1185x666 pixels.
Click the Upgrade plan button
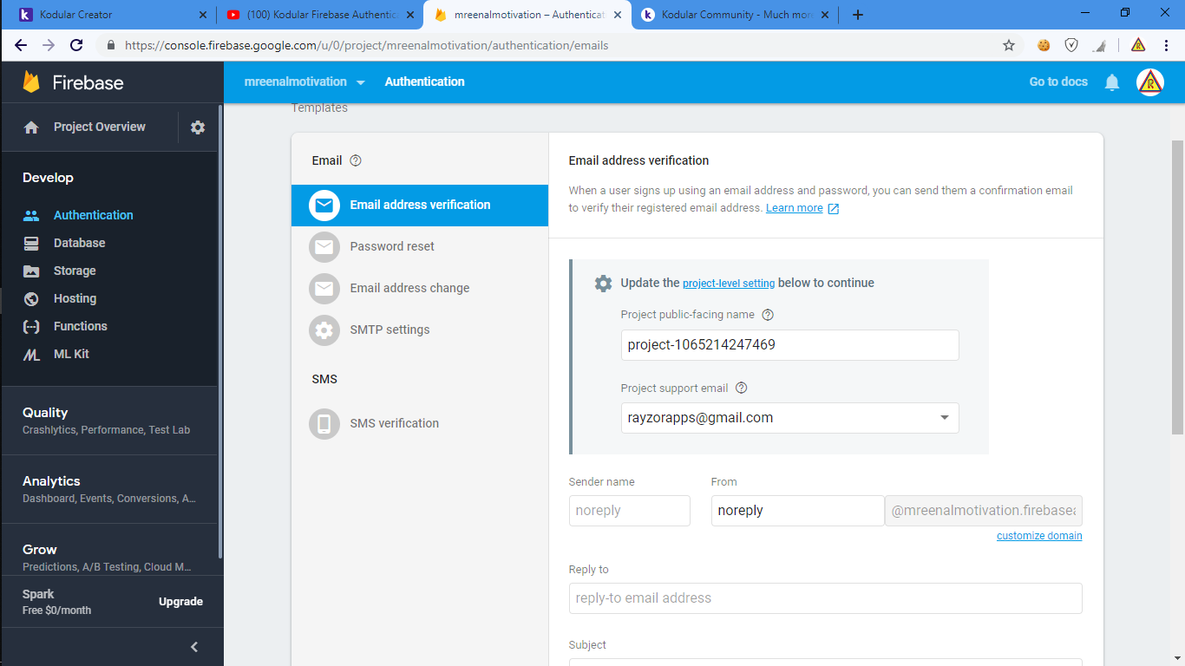point(180,602)
